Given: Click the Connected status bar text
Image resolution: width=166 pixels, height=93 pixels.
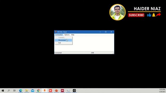Looking at the screenshot, I should pos(58,53).
